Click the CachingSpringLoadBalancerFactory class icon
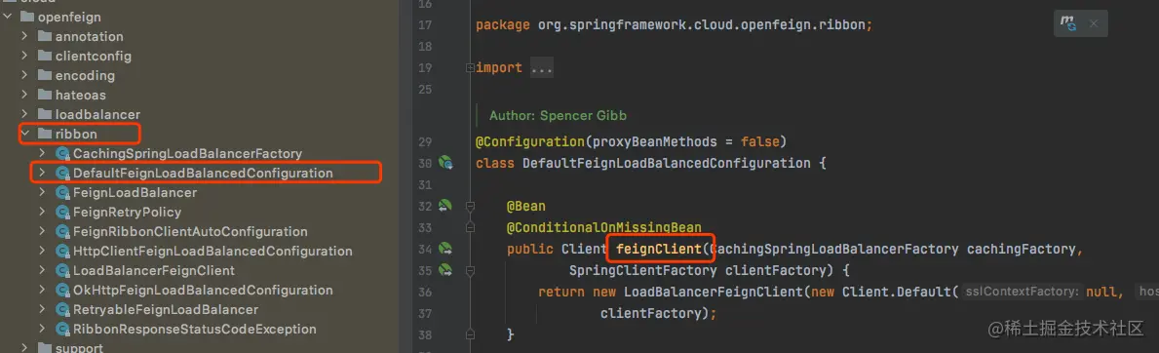 pyautogui.click(x=62, y=153)
